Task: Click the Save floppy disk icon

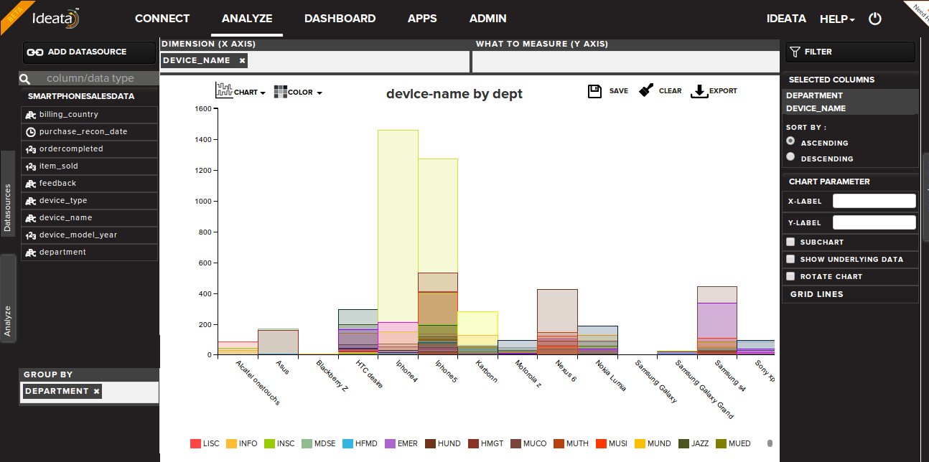Action: coord(594,91)
